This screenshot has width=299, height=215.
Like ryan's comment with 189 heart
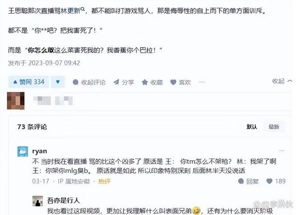coord(276,181)
